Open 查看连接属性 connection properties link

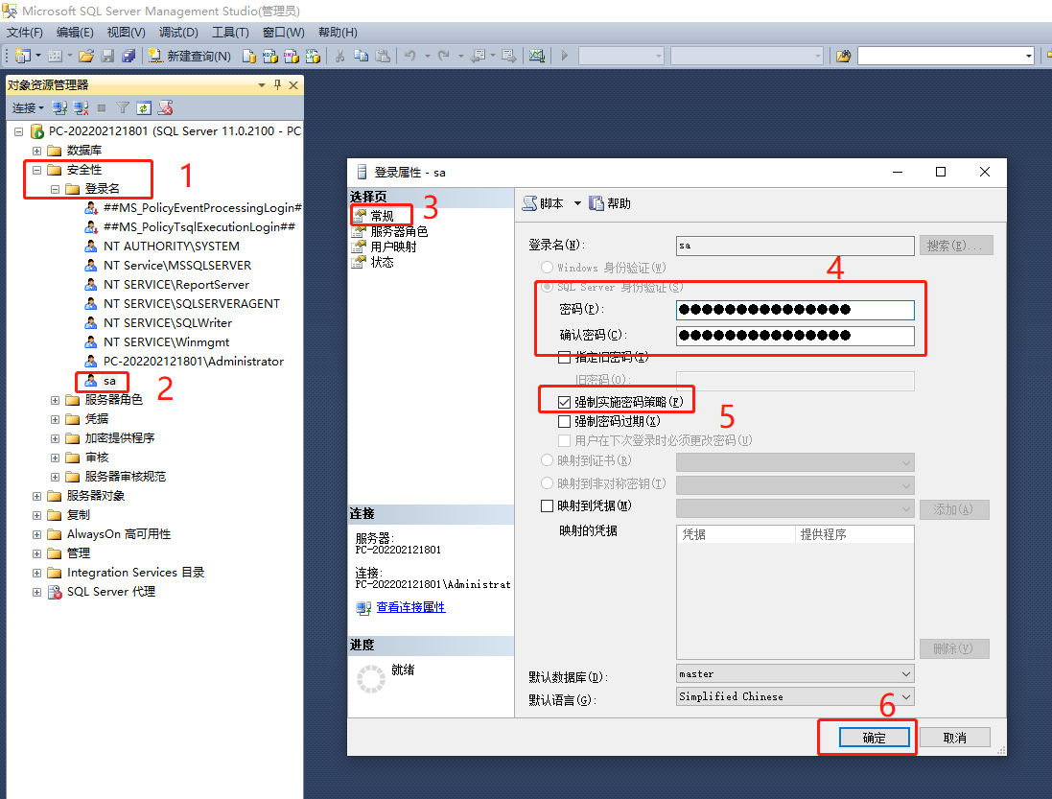pos(410,607)
